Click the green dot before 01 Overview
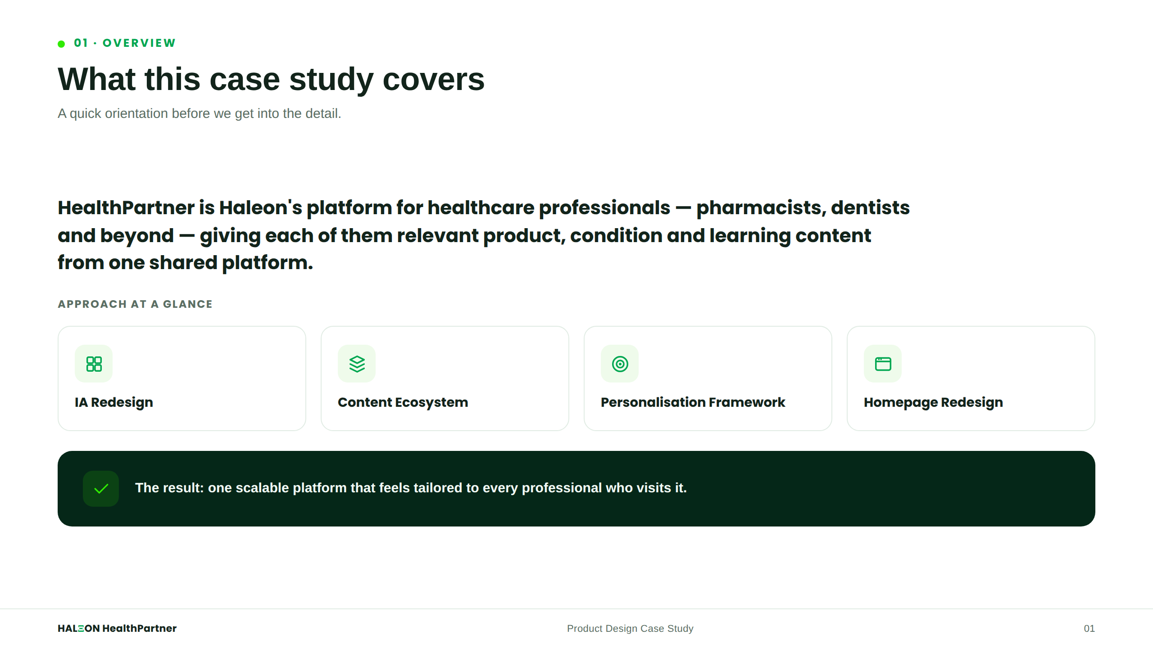 [x=61, y=44]
